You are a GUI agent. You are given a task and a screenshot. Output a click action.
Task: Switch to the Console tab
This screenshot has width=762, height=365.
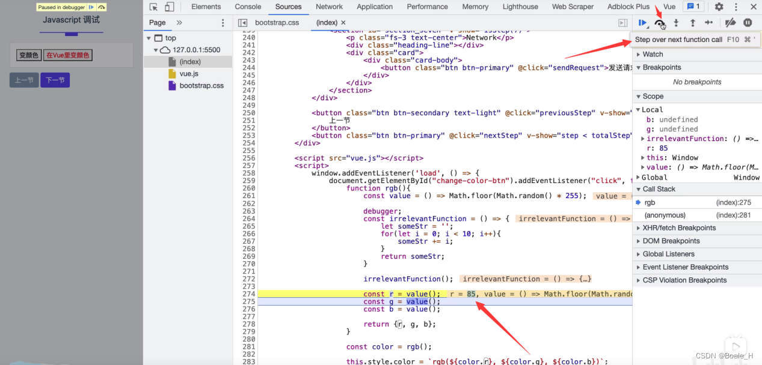click(x=248, y=7)
